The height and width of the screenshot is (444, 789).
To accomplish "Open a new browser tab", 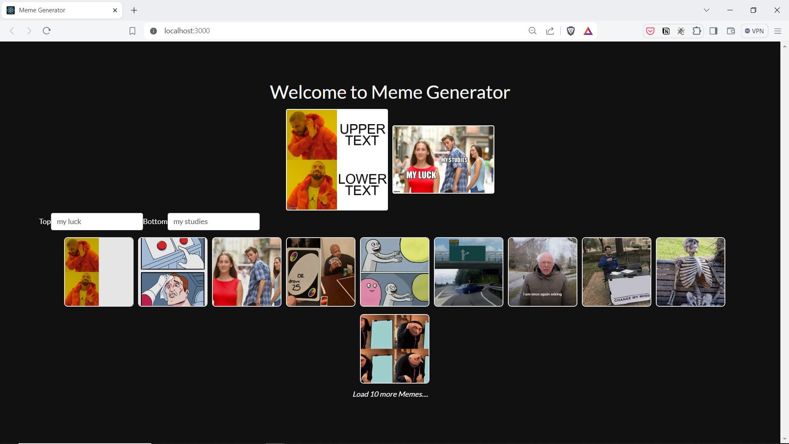I will pyautogui.click(x=134, y=10).
